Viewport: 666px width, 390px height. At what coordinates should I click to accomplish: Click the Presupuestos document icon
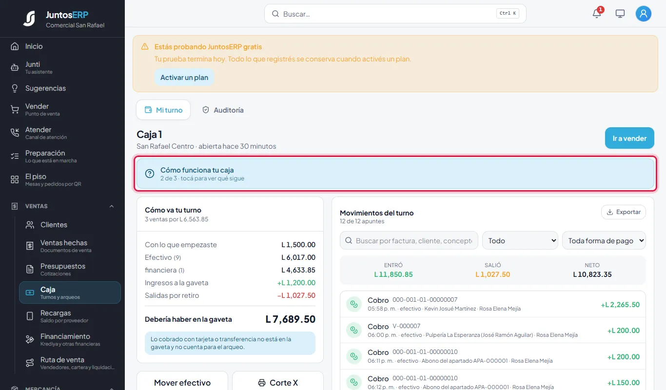pos(30,270)
